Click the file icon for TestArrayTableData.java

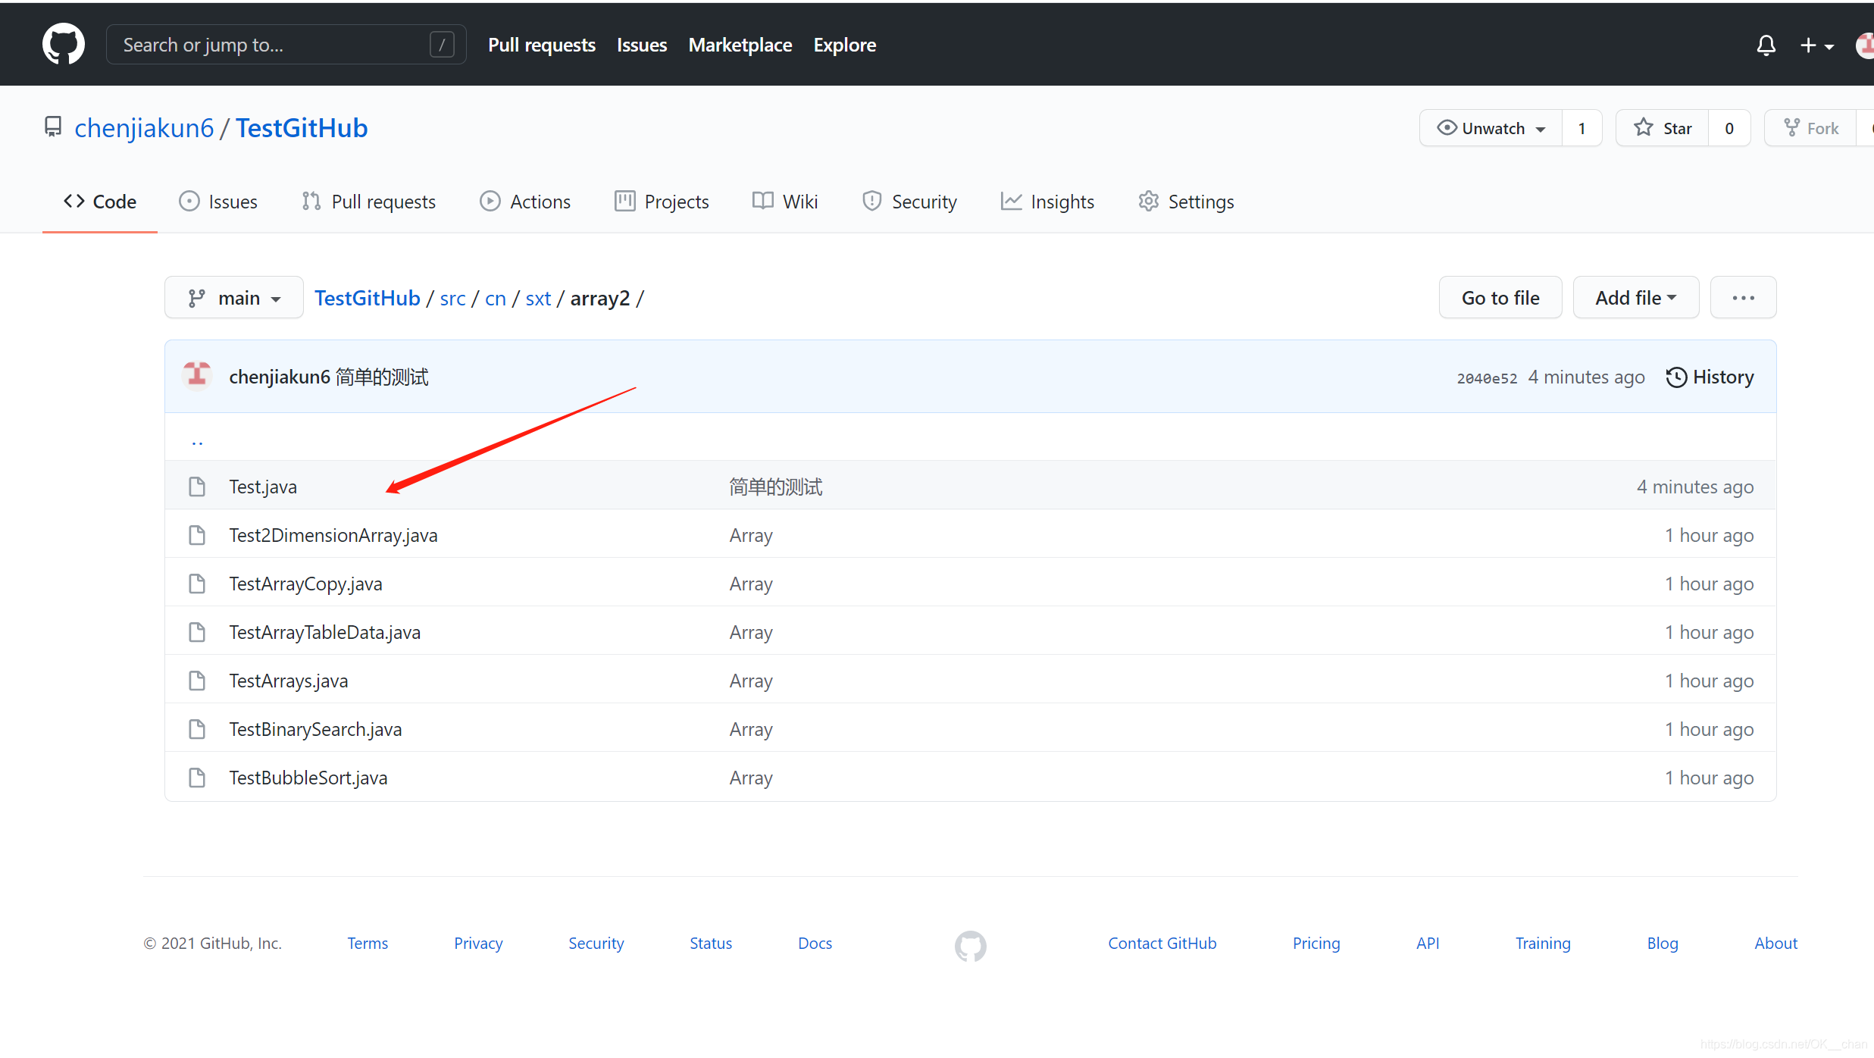pyautogui.click(x=197, y=632)
